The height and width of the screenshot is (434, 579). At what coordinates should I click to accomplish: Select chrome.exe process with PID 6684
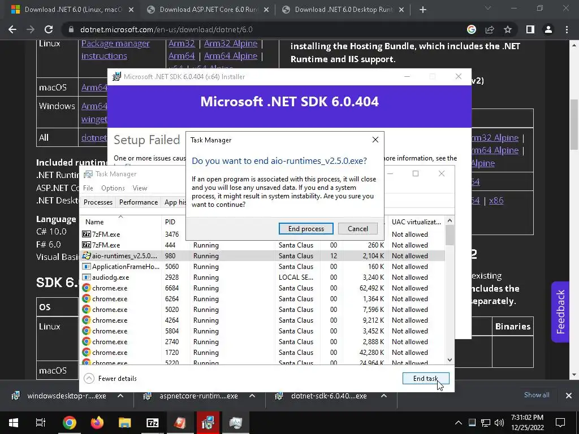pos(262,288)
